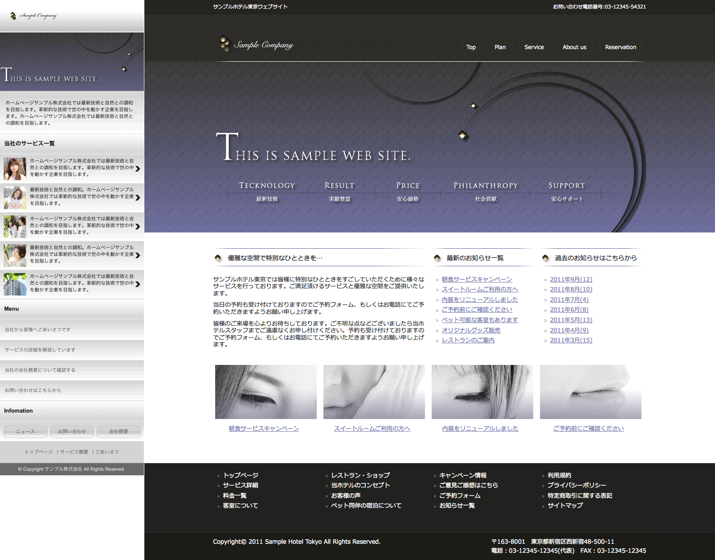715x560 pixels.
Task: Open the Plan navigation menu item
Action: click(x=500, y=47)
